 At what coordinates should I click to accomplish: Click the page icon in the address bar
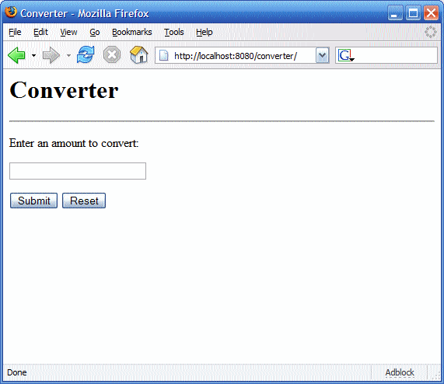click(163, 55)
